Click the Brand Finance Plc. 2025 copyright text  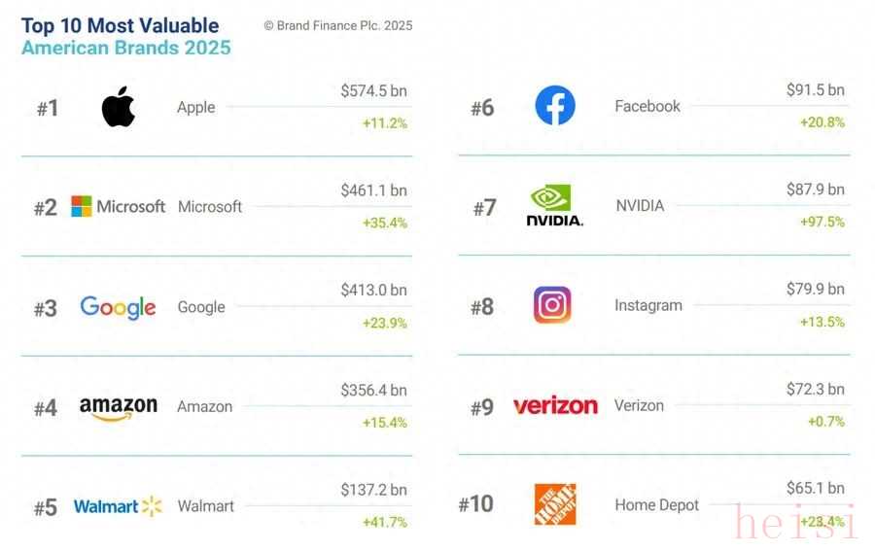point(338,26)
